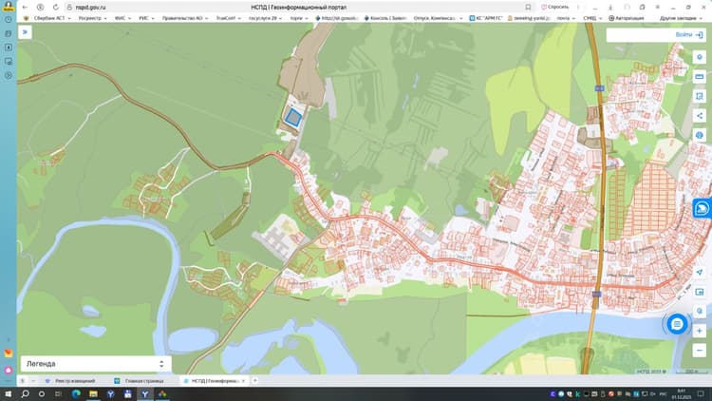
Task: Open the share map icon
Action: 700,116
